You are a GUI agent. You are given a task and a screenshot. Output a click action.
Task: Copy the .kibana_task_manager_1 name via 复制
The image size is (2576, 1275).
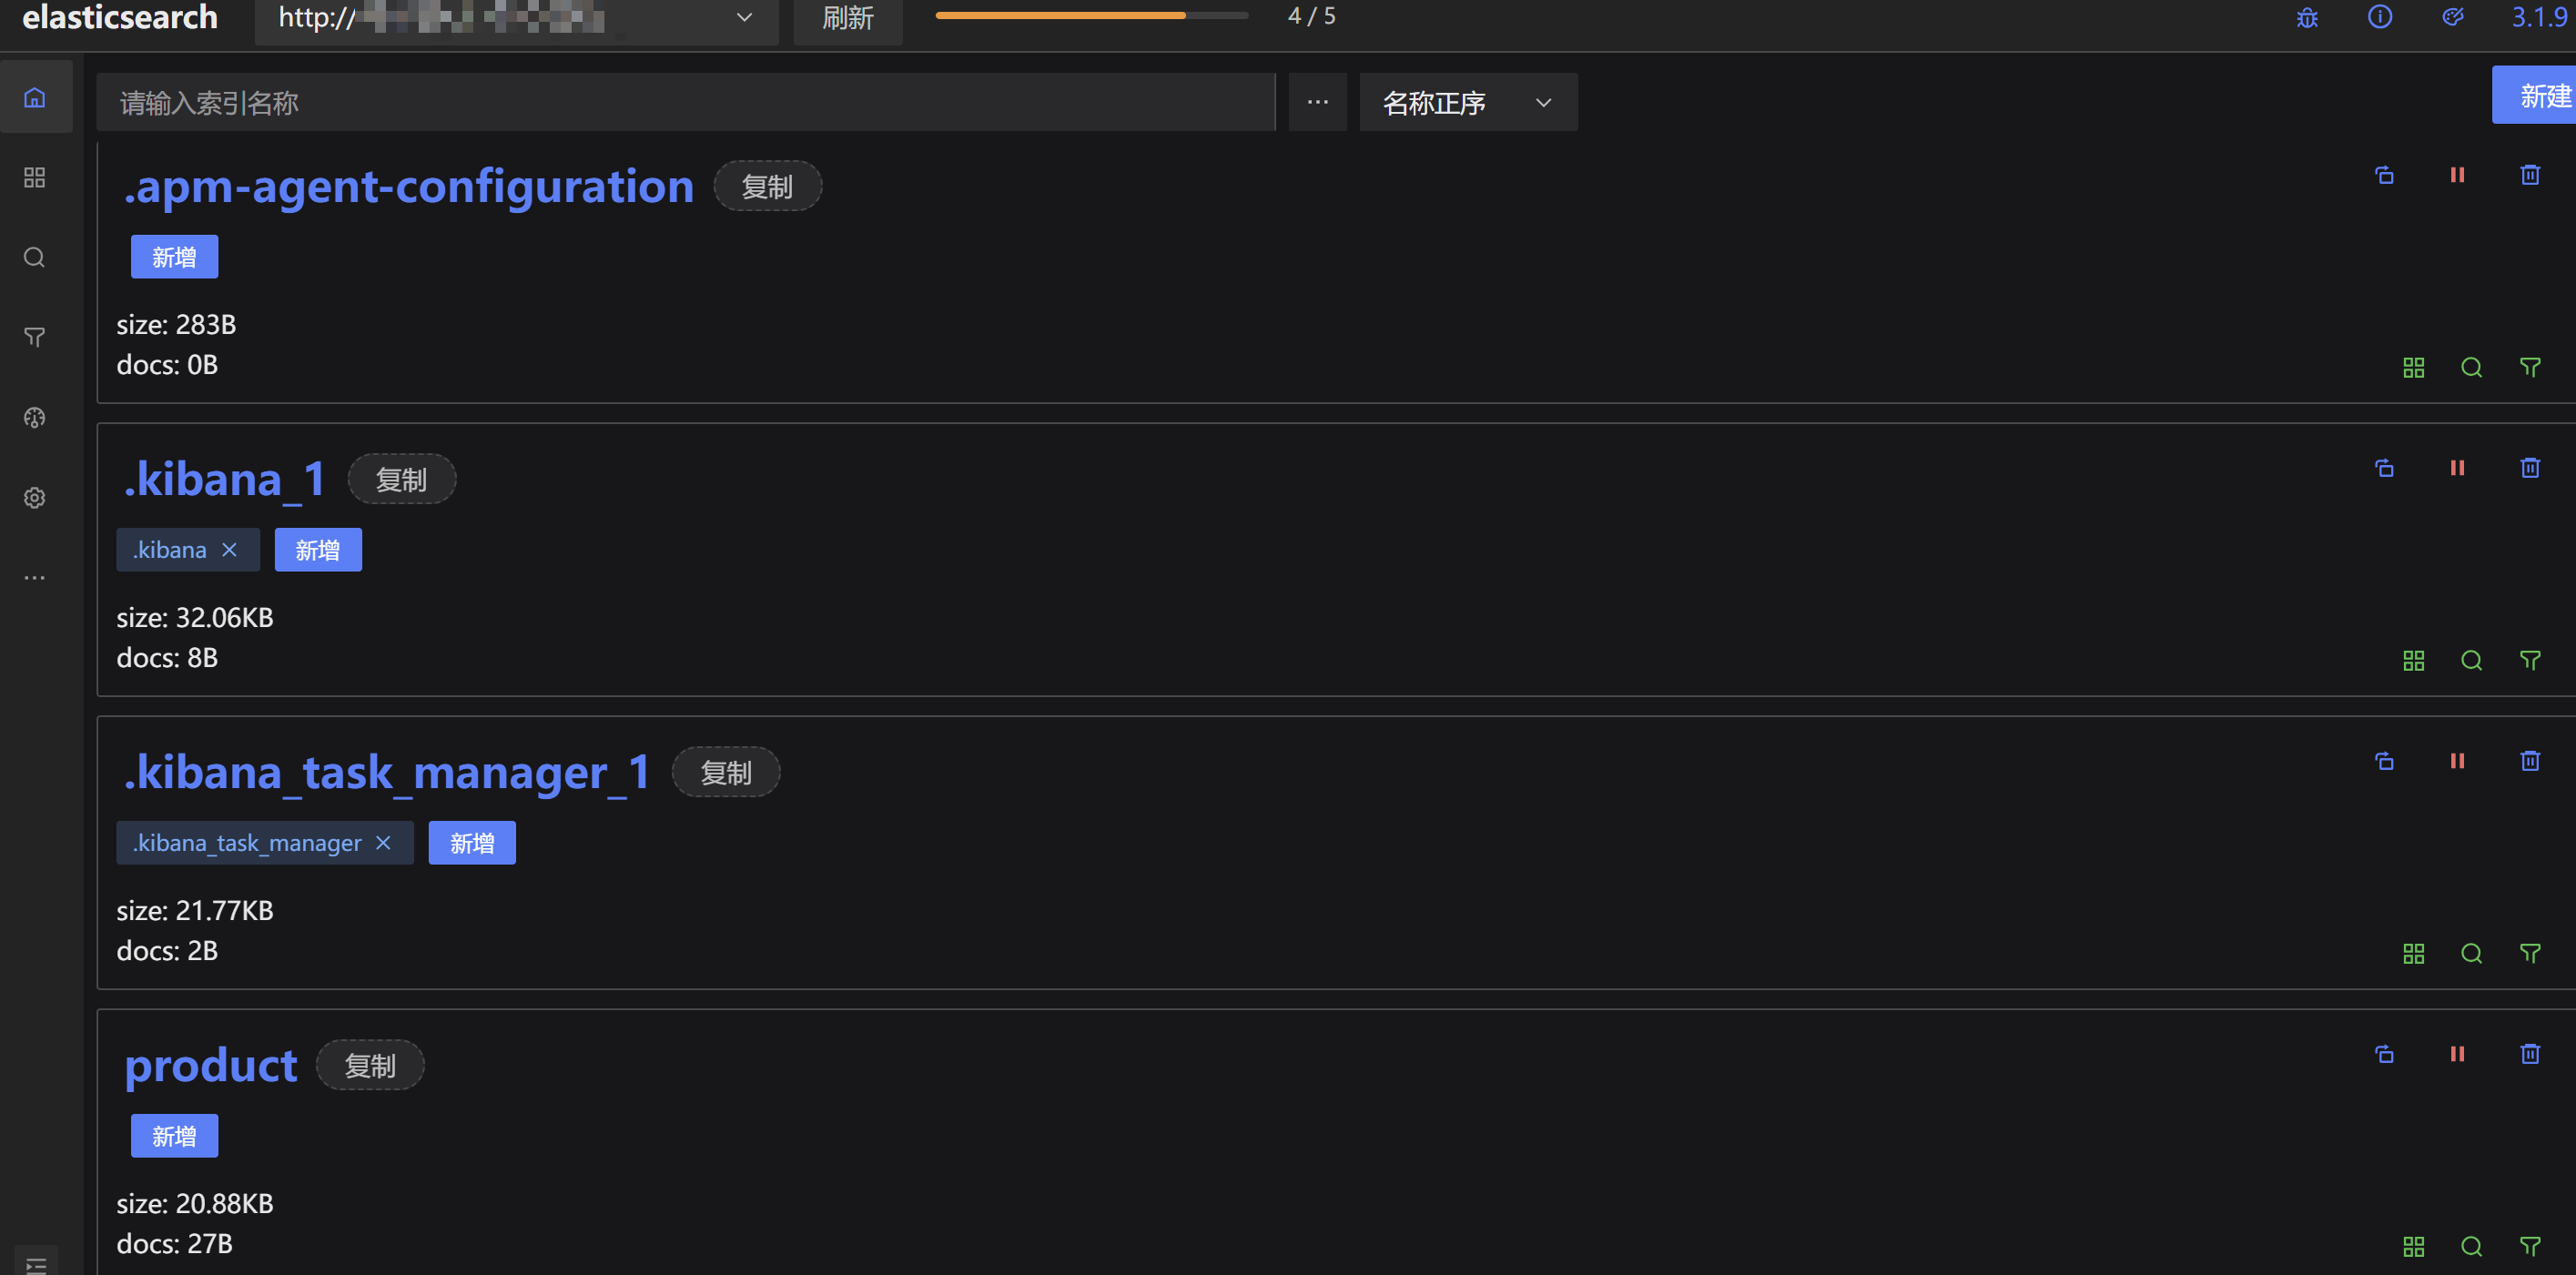coord(725,772)
